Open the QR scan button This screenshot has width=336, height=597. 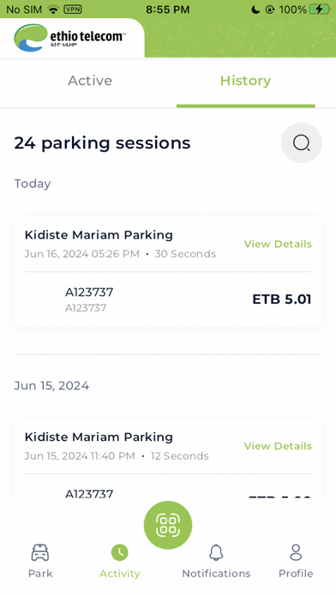click(168, 525)
